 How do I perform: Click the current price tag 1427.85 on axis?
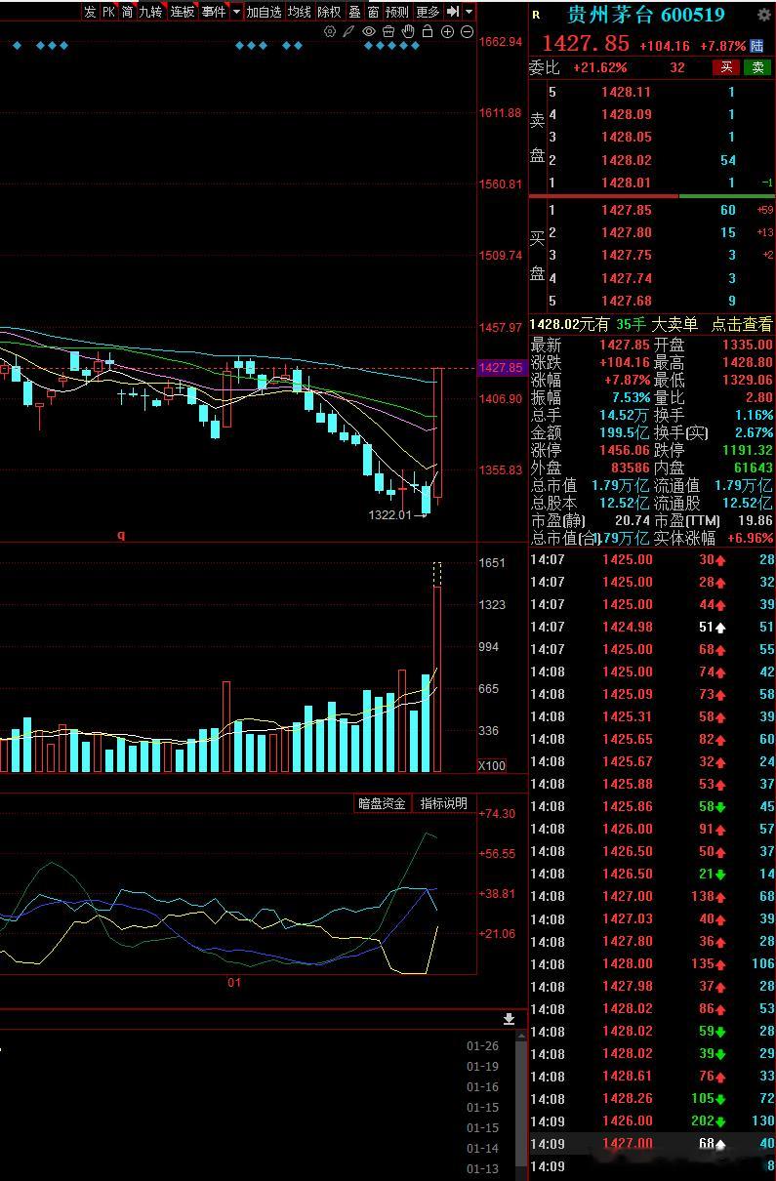(501, 368)
